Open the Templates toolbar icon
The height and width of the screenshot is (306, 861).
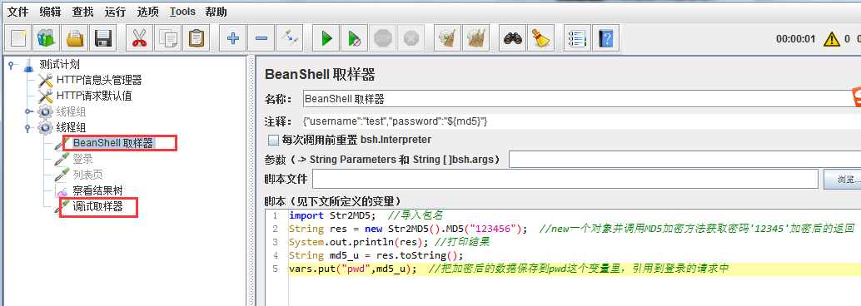tap(46, 38)
